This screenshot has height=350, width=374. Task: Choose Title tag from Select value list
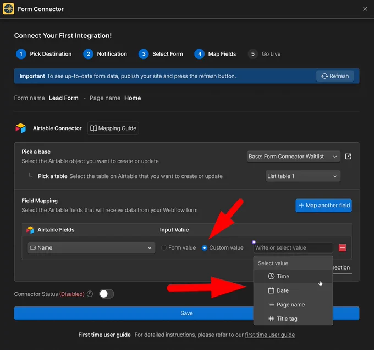coord(293,319)
